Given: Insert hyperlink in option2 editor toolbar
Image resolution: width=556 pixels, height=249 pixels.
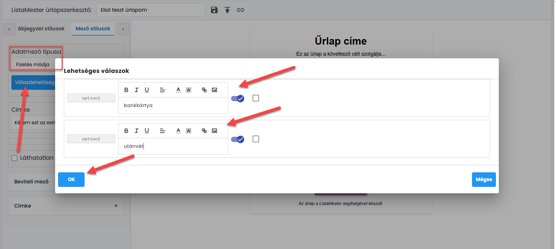Looking at the screenshot, I should tap(204, 131).
